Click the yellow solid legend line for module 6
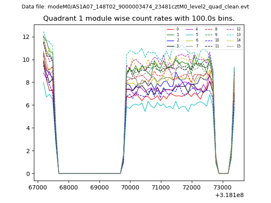Image resolution: width=271 pixels, height=203 pixels. 190,40
